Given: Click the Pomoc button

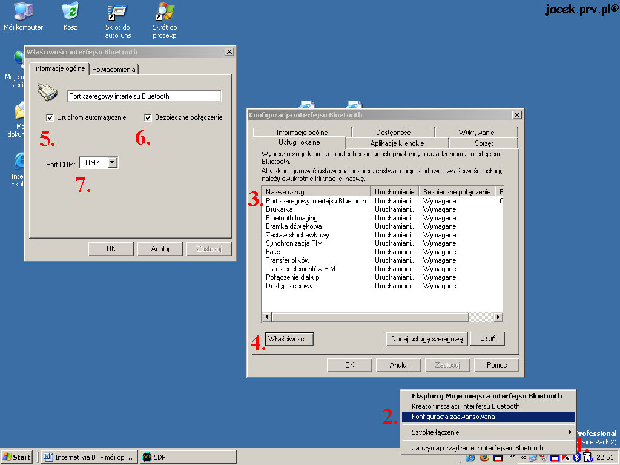Looking at the screenshot, I should tap(496, 365).
